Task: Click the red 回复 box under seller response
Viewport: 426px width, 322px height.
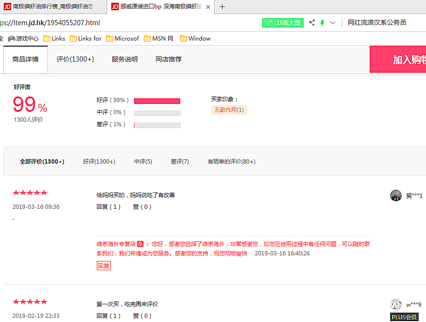Action: tap(103, 266)
